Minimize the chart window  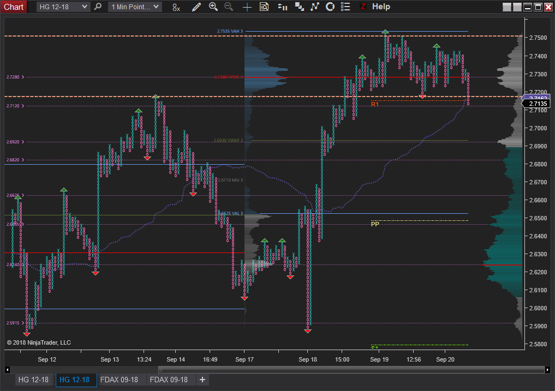pos(528,7)
